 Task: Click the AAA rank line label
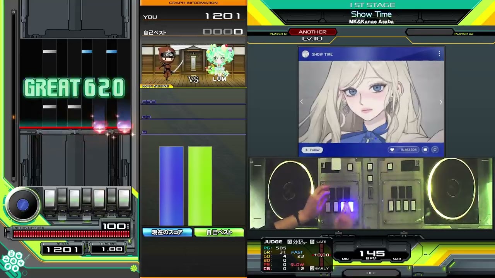point(148,102)
